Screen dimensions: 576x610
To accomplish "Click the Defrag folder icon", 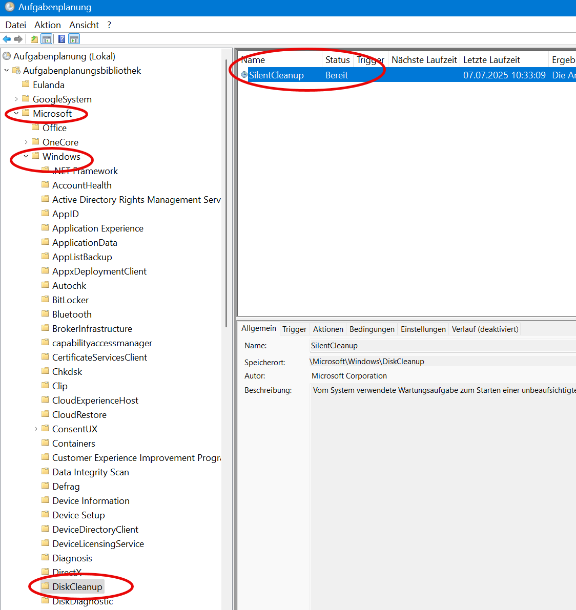I will (x=46, y=486).
